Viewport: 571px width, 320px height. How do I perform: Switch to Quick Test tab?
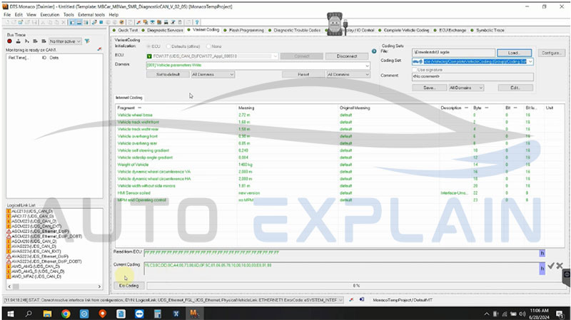coord(125,30)
